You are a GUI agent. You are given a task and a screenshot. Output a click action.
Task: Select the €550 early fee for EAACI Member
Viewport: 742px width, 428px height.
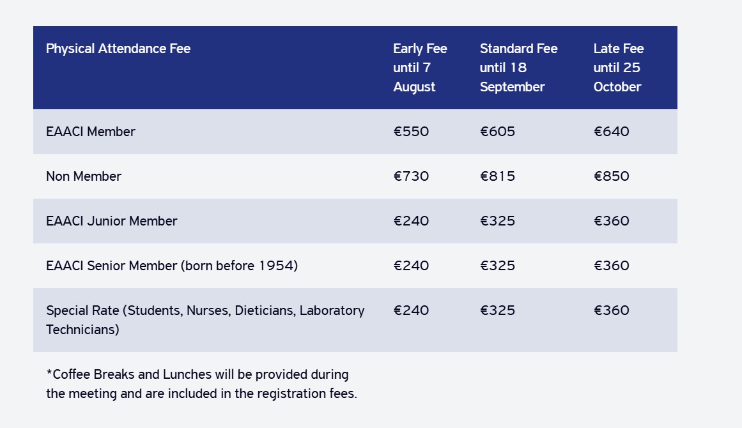411,132
